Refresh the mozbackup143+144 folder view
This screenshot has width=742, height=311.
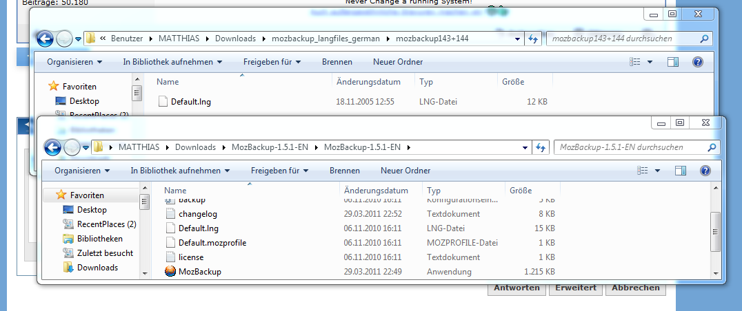point(533,39)
